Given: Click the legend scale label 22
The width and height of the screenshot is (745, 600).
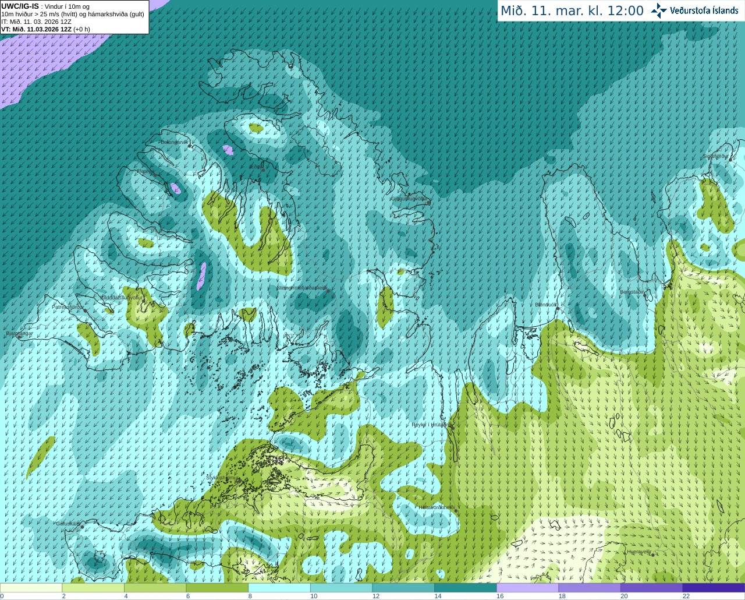Looking at the screenshot, I should pyautogui.click(x=686, y=596).
